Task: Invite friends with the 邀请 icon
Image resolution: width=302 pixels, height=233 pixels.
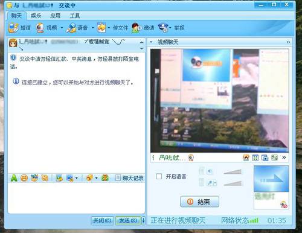Action: [x=137, y=28]
